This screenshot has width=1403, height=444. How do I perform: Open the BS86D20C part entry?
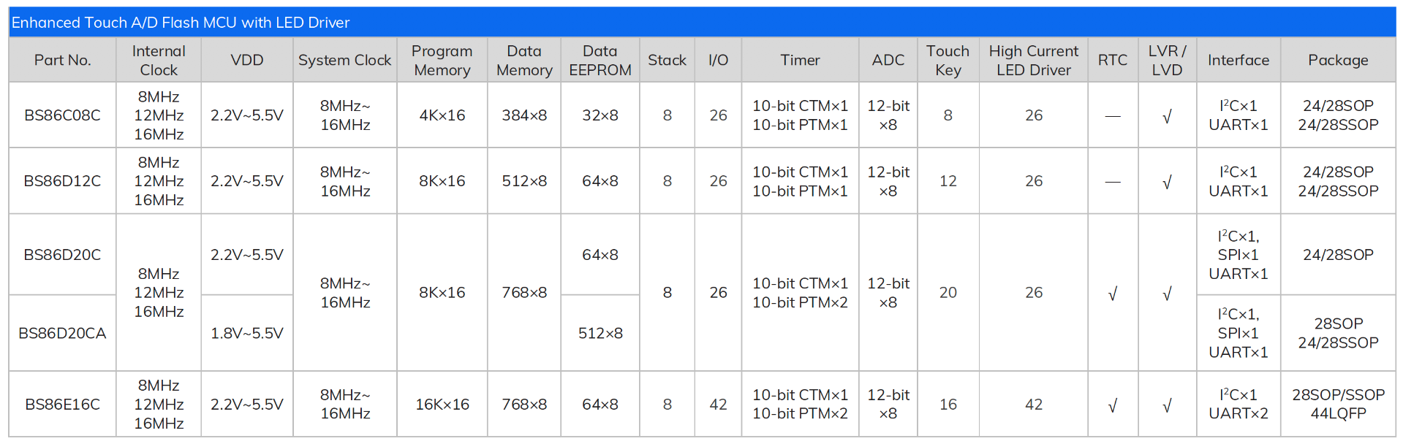point(62,255)
